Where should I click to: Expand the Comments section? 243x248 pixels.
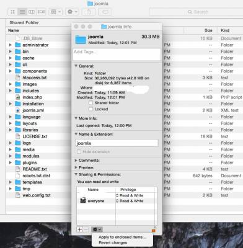click(76, 161)
